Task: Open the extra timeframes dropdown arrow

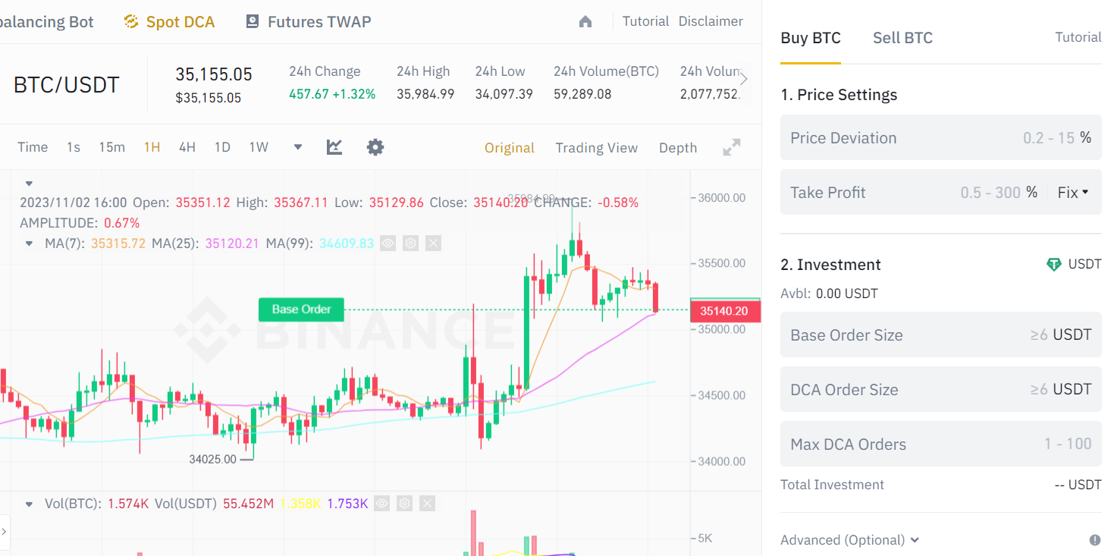Action: pos(297,146)
